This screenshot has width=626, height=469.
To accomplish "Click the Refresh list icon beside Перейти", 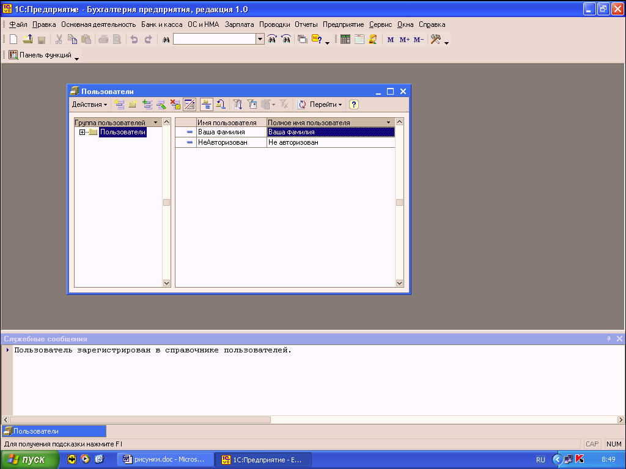I will point(301,104).
